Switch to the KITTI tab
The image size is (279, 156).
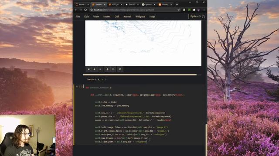[x=115, y=5]
